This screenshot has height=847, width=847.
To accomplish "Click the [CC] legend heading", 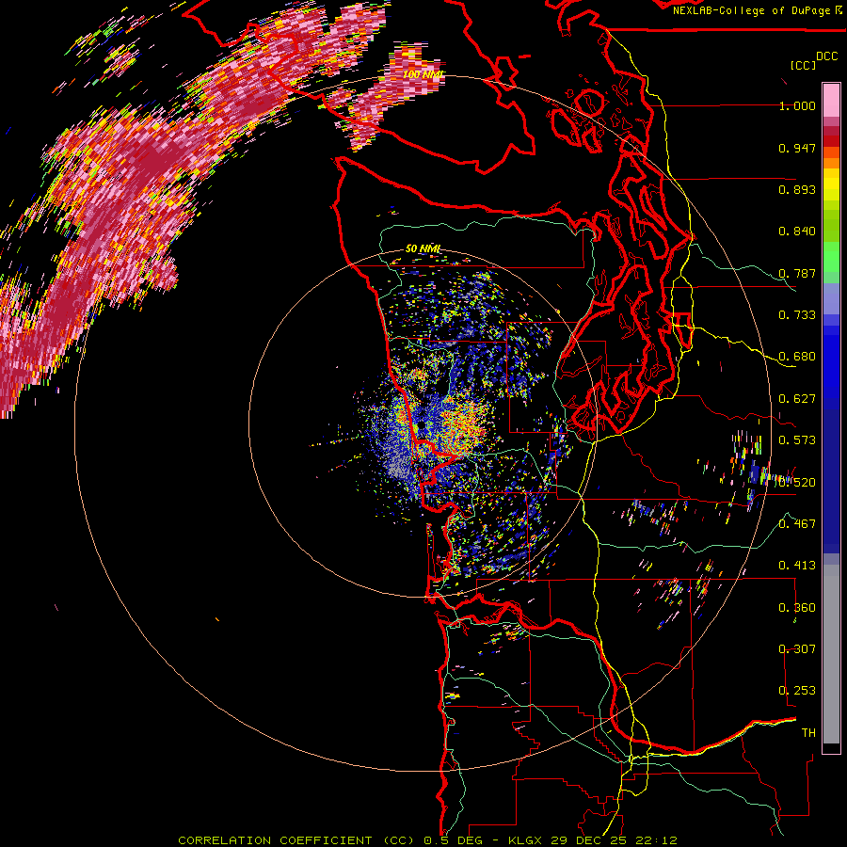I will [x=803, y=65].
